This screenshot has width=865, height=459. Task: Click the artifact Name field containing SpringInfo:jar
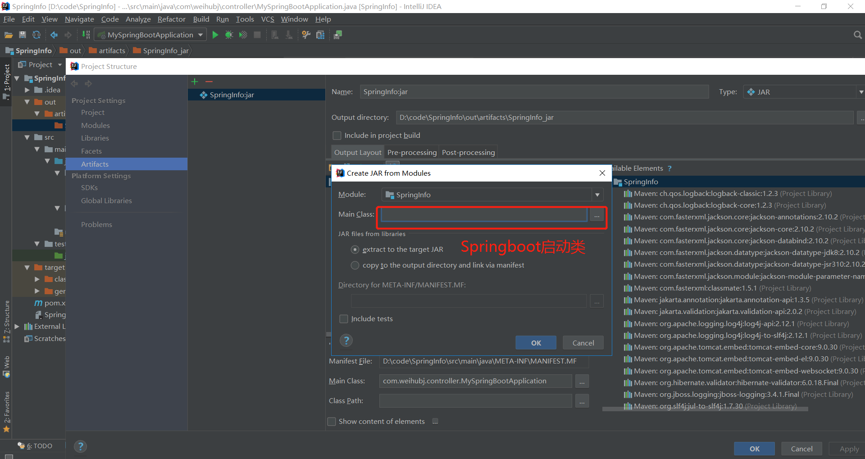click(x=534, y=92)
